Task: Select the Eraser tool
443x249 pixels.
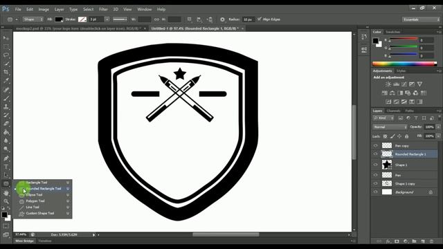Action: click(6, 123)
